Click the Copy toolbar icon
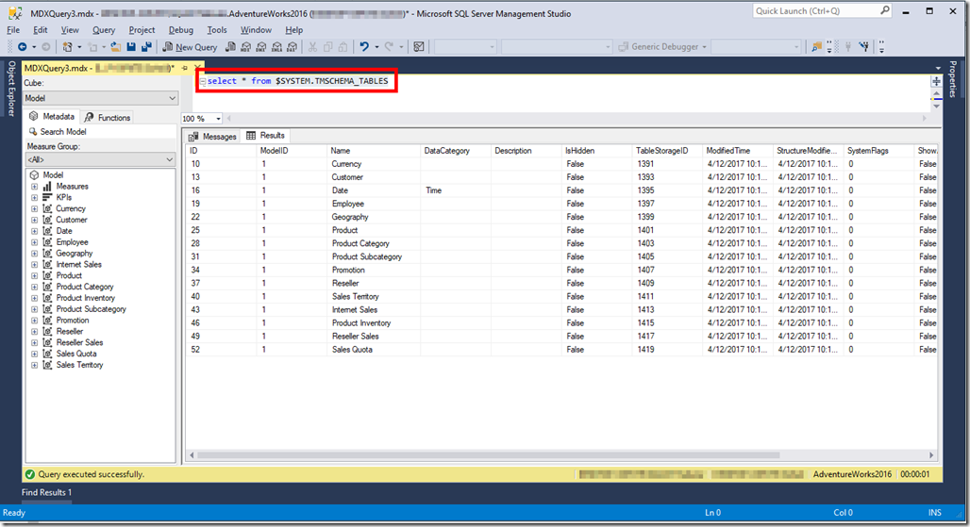 coord(327,47)
